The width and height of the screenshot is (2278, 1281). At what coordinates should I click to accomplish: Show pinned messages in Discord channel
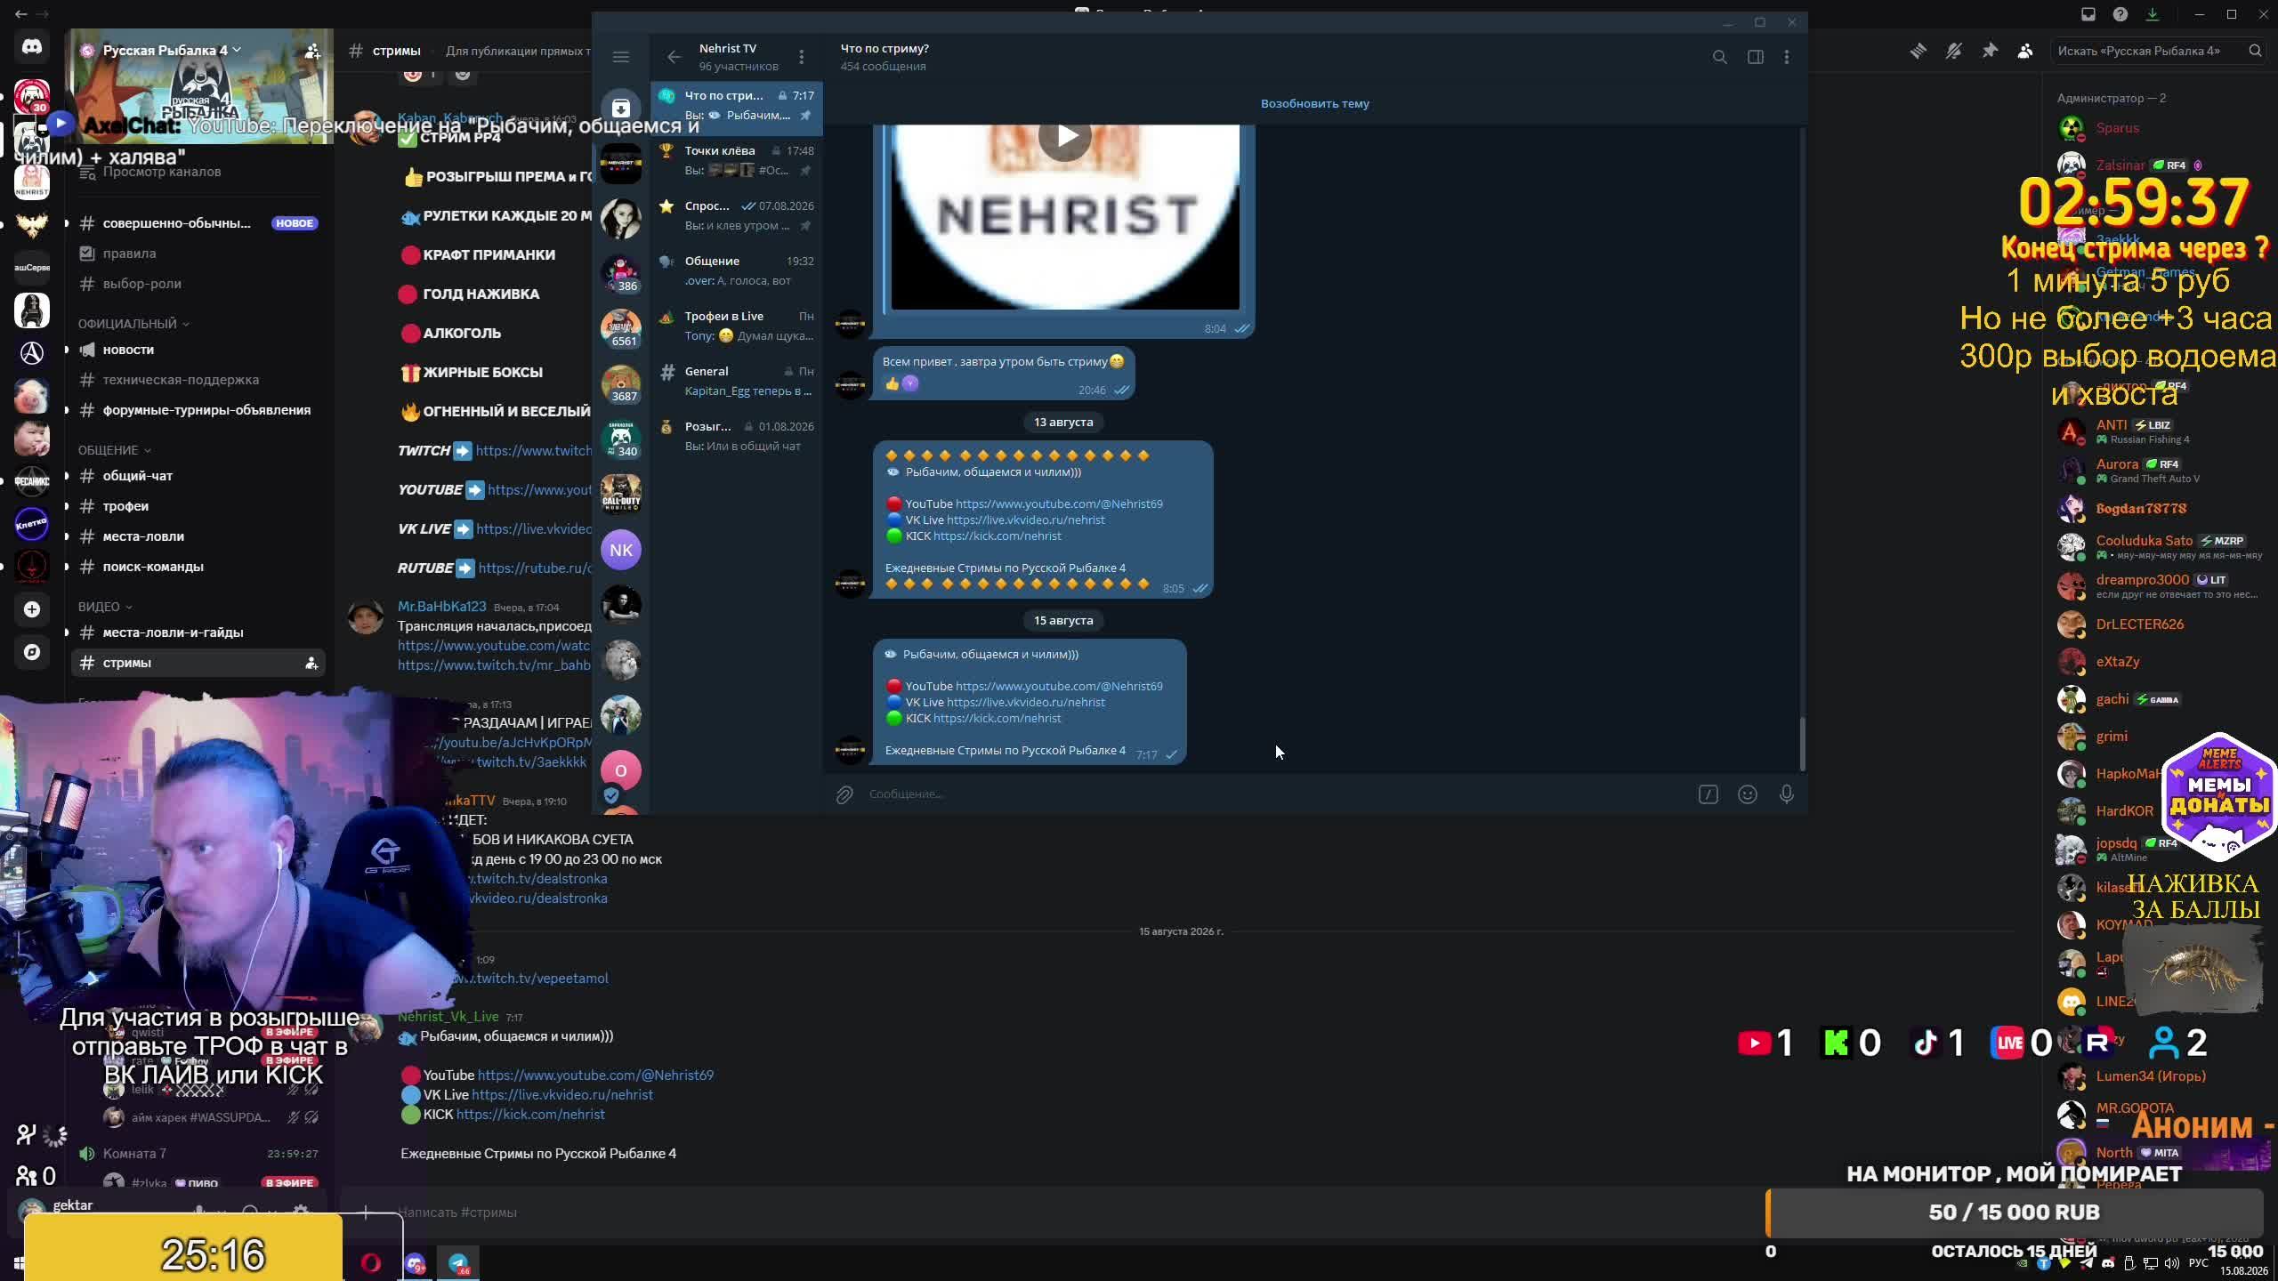coord(1990,51)
